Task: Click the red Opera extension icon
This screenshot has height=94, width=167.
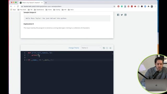Action: (118, 6)
